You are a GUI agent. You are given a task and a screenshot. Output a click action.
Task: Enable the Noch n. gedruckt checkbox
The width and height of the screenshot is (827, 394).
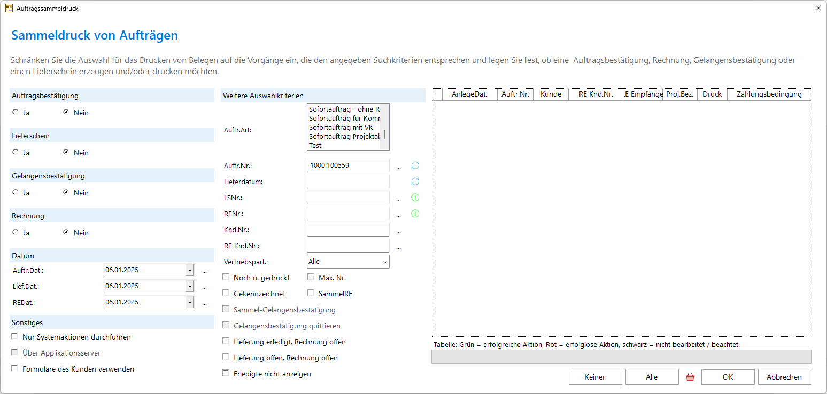point(226,277)
